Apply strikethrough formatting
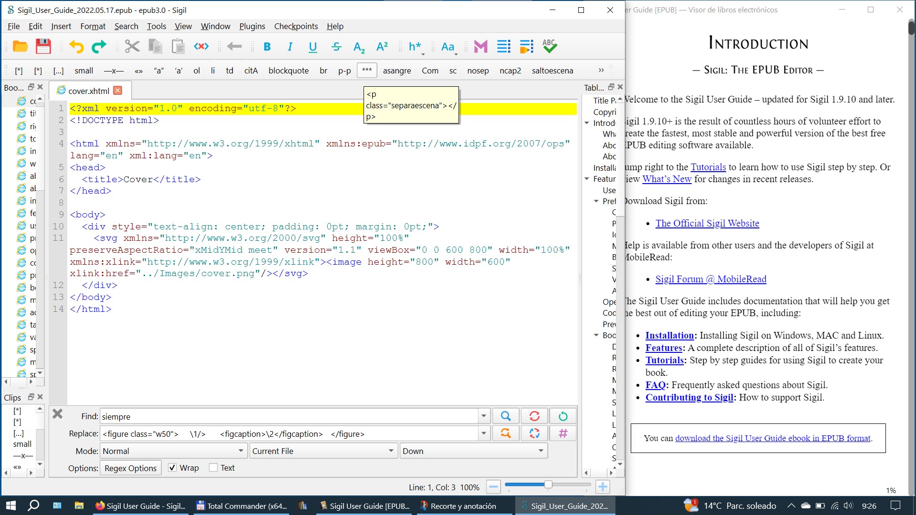This screenshot has width=916, height=515. (x=336, y=46)
